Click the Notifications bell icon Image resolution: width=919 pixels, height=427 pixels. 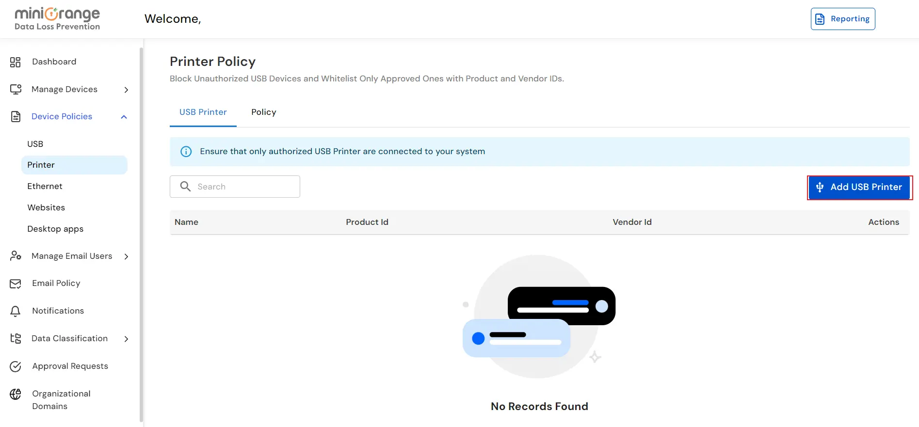pos(16,311)
